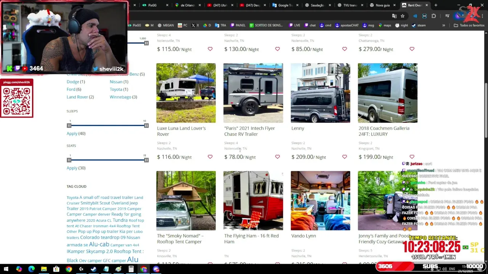The height and width of the screenshot is (274, 488).
Task: Click the page vertical scrollbar
Action: click(486, 110)
